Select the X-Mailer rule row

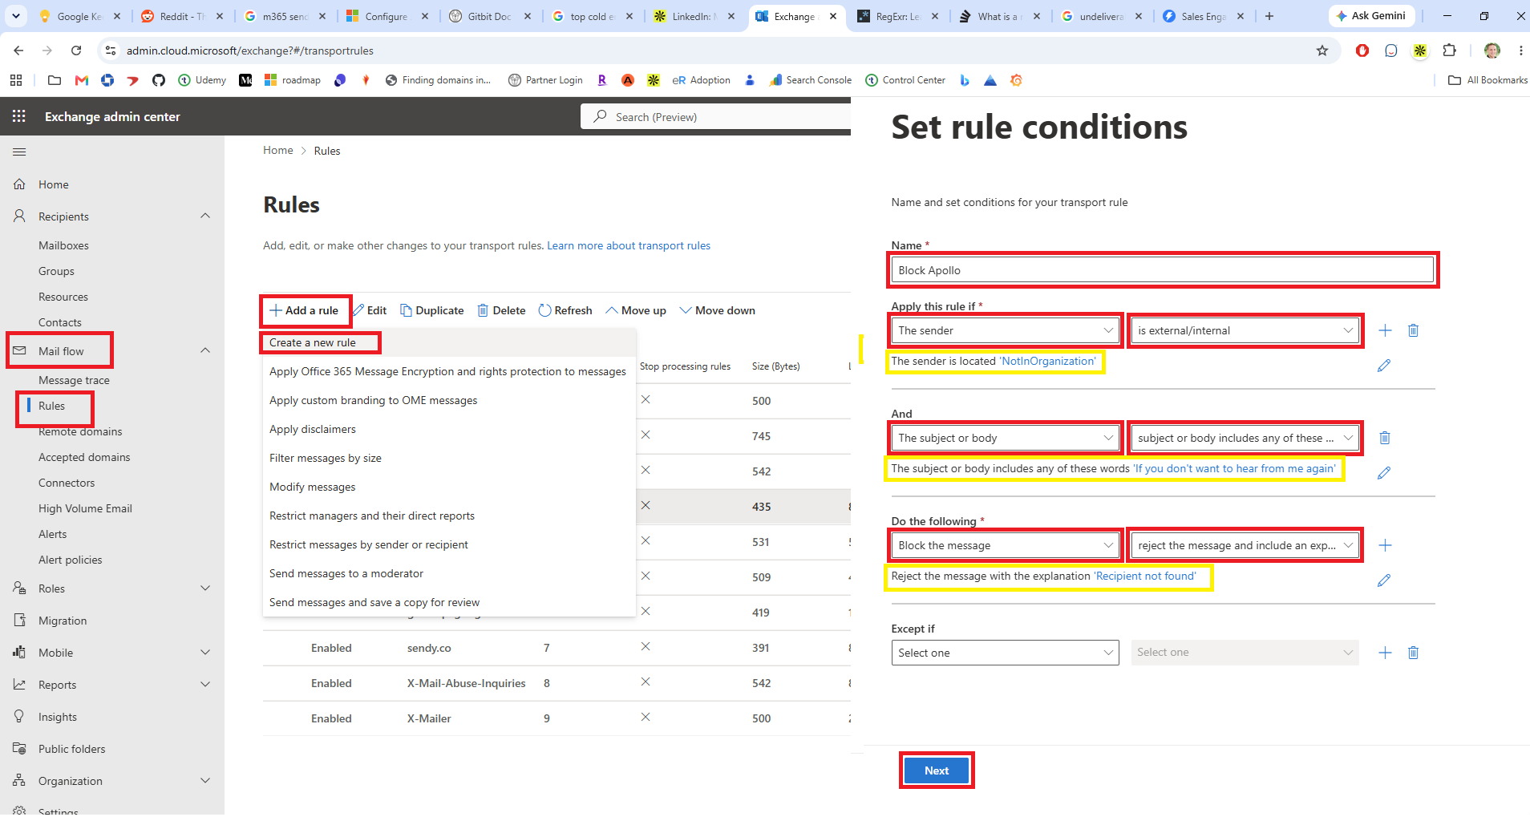[x=557, y=718]
